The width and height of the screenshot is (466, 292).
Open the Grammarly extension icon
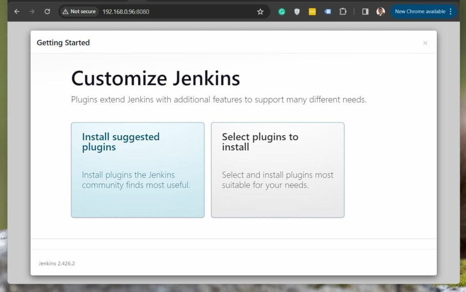click(282, 11)
